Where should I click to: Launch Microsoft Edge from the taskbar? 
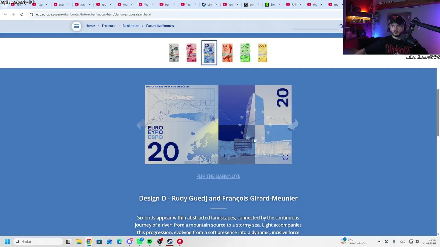pos(119,242)
